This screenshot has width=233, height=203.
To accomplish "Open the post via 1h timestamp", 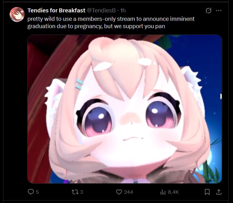I will (123, 10).
